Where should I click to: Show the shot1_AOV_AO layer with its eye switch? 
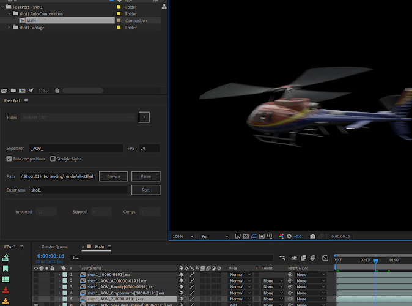point(36,281)
